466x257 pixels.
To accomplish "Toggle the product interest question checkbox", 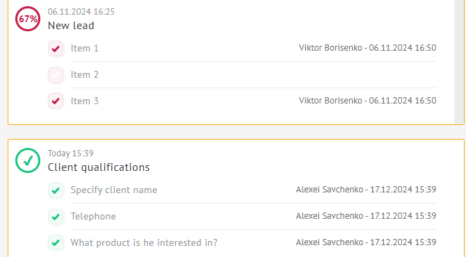I will coord(56,242).
